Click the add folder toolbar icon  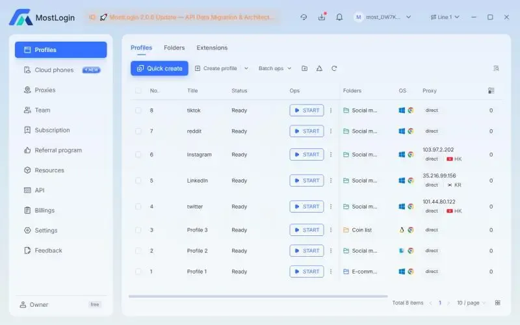(x=305, y=68)
